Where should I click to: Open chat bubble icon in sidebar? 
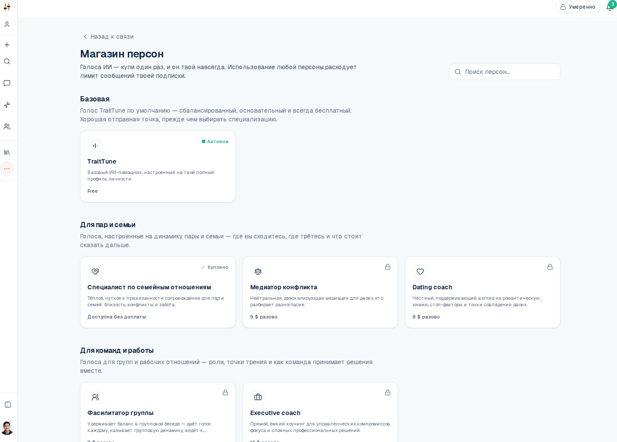pyautogui.click(x=7, y=83)
